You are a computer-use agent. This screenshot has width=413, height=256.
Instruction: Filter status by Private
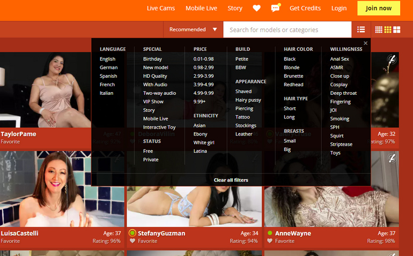click(x=151, y=160)
